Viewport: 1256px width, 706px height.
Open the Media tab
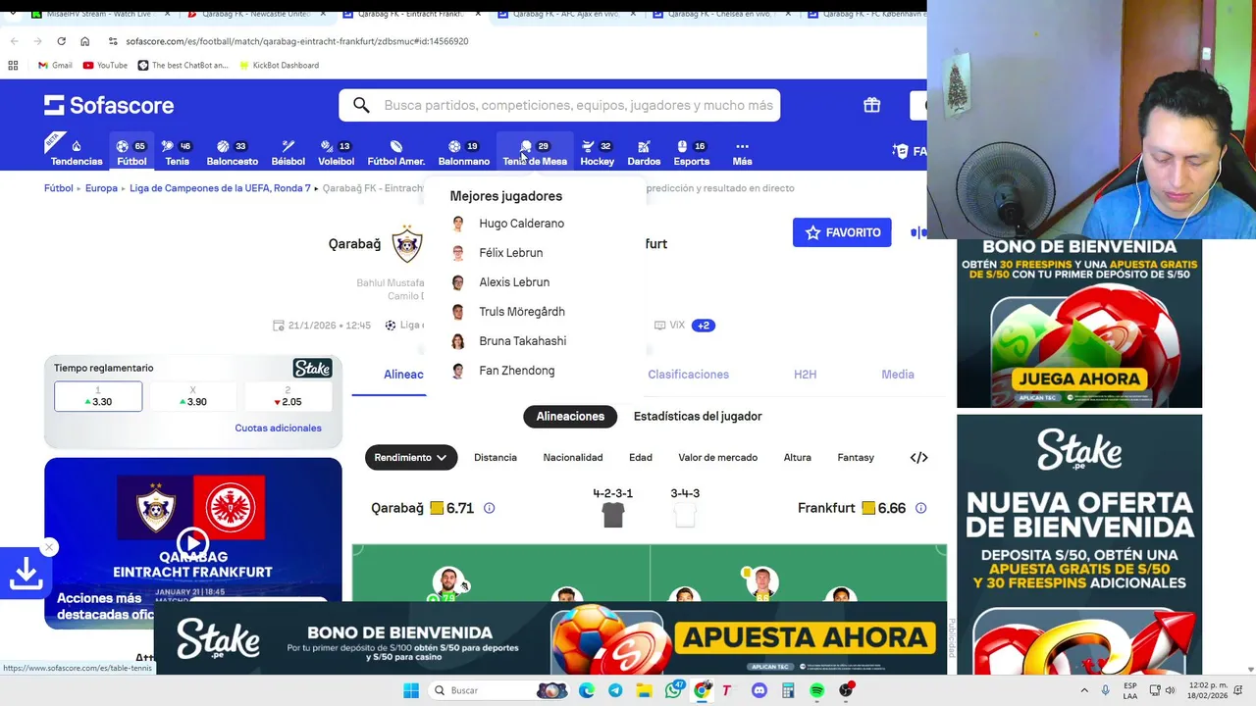click(898, 375)
